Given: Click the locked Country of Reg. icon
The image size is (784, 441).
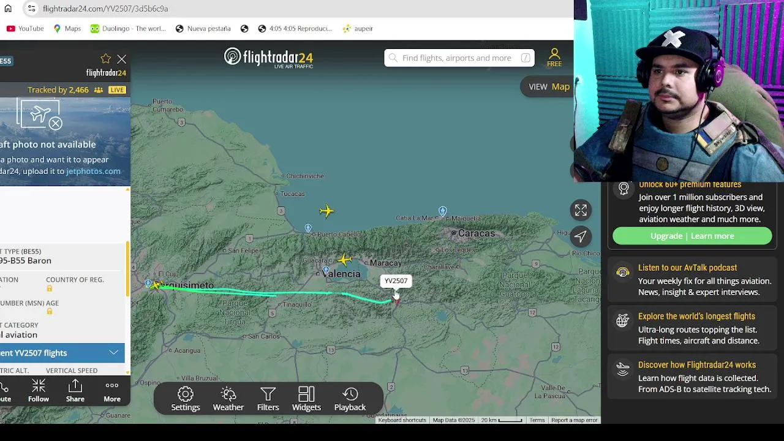Looking at the screenshot, I should (x=50, y=288).
